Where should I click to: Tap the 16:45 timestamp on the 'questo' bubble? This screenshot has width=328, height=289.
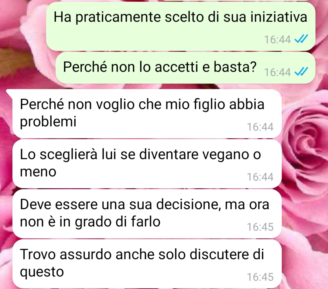(x=260, y=277)
